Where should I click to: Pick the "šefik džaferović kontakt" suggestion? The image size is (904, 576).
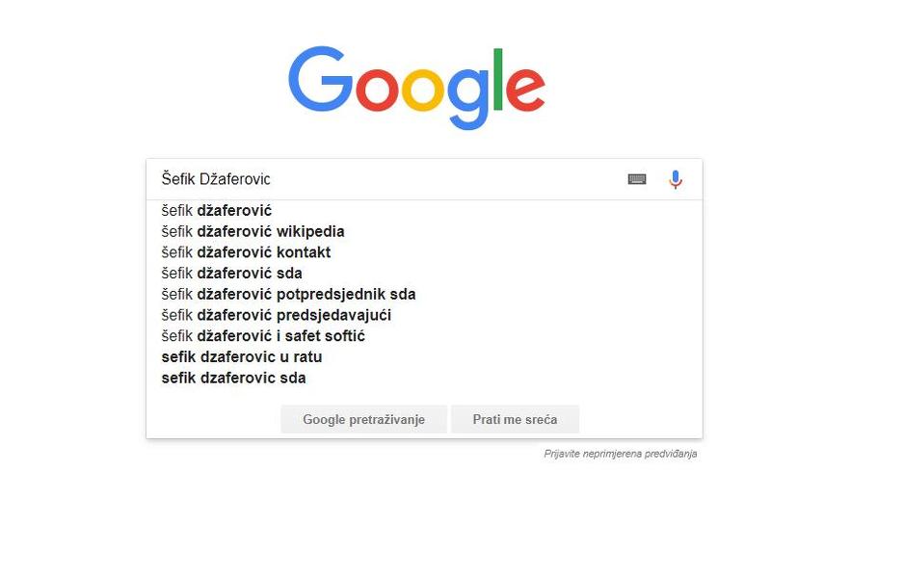coord(246,252)
